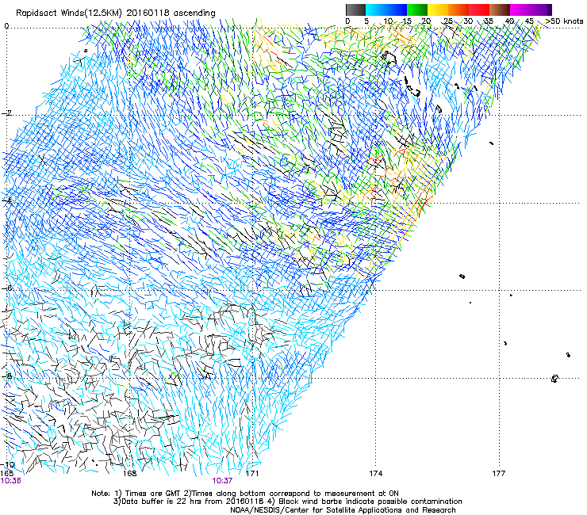Click the legend scale label '40'
The image size is (587, 515).
pyautogui.click(x=509, y=21)
